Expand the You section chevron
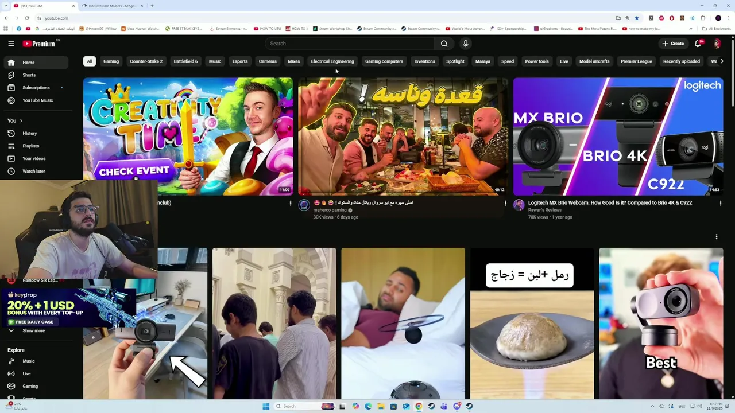This screenshot has height=413, width=735. point(21,120)
